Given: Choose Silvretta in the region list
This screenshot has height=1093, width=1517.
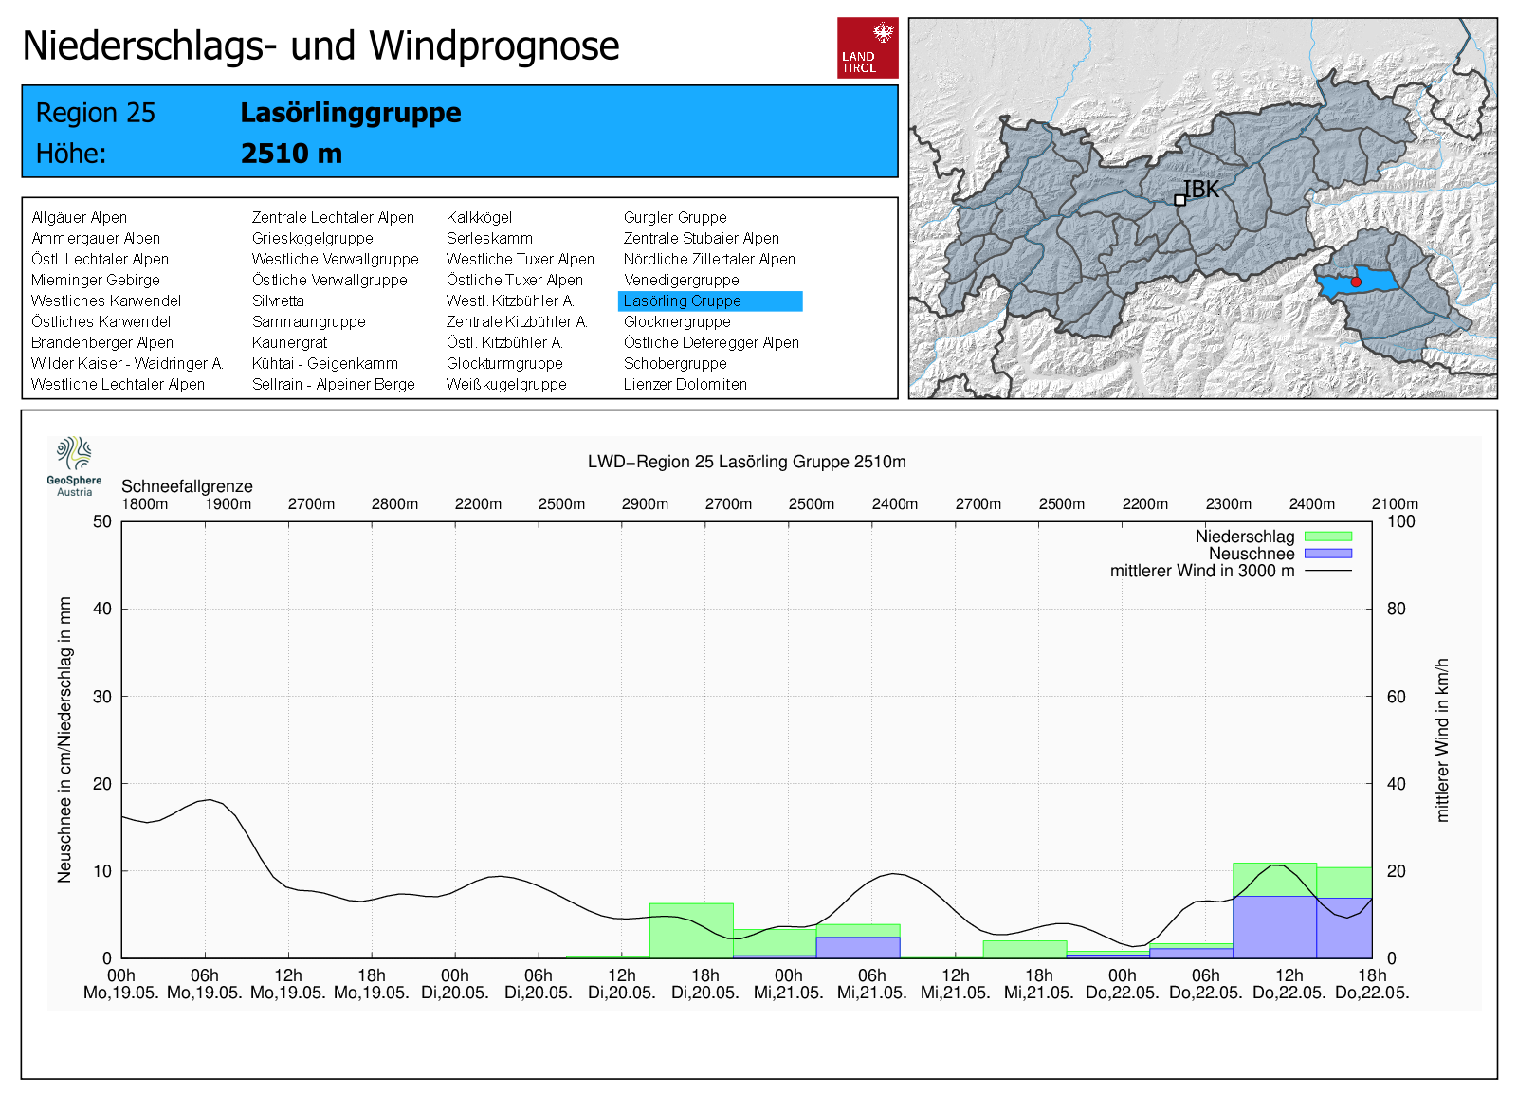Looking at the screenshot, I should pyautogui.click(x=278, y=301).
